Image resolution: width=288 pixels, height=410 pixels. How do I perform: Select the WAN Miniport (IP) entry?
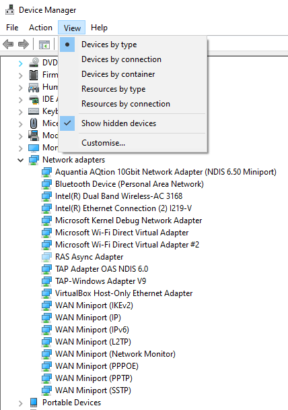[88, 318]
